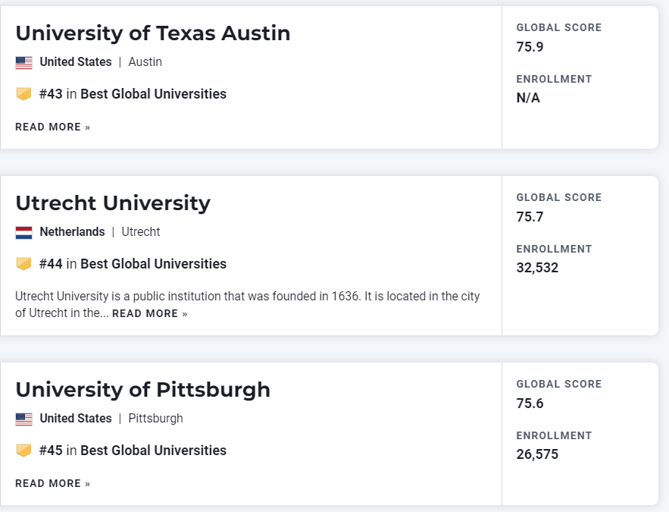Open the Utrecht University title link
This screenshot has height=512, width=669.
point(113,203)
